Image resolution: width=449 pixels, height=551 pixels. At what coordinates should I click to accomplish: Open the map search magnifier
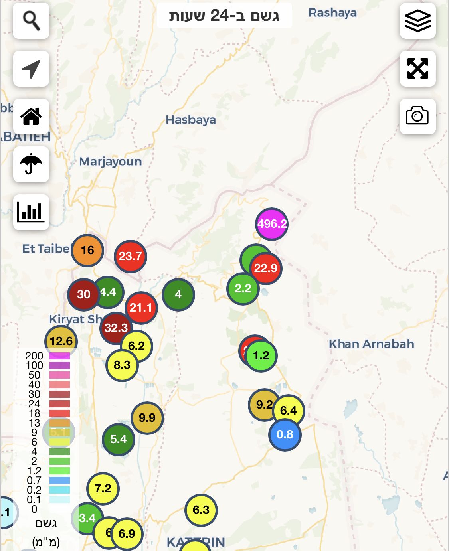coord(31,21)
